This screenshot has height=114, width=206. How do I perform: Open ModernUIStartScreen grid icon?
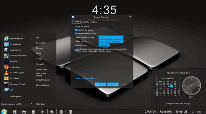pyautogui.click(x=6, y=56)
